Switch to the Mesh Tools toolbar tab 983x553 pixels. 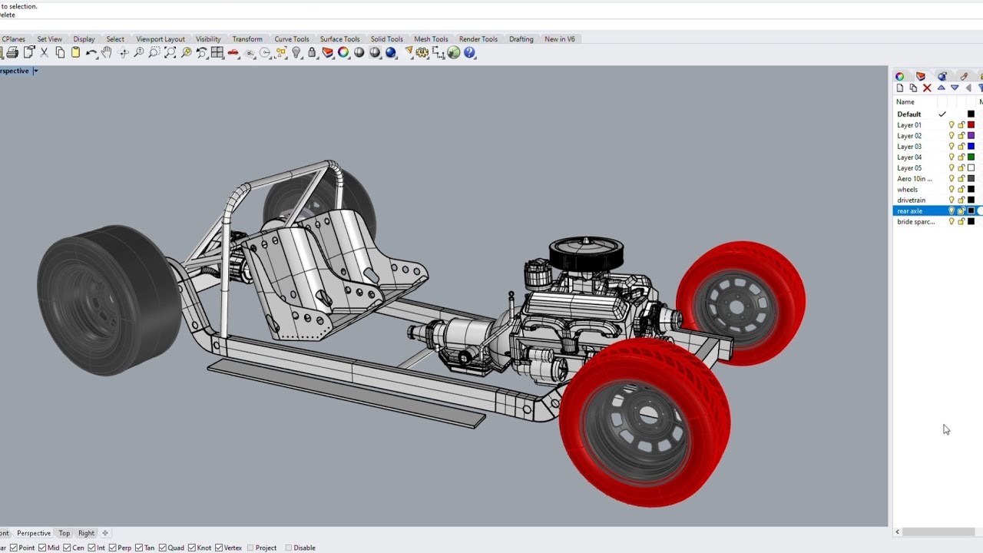431,39
